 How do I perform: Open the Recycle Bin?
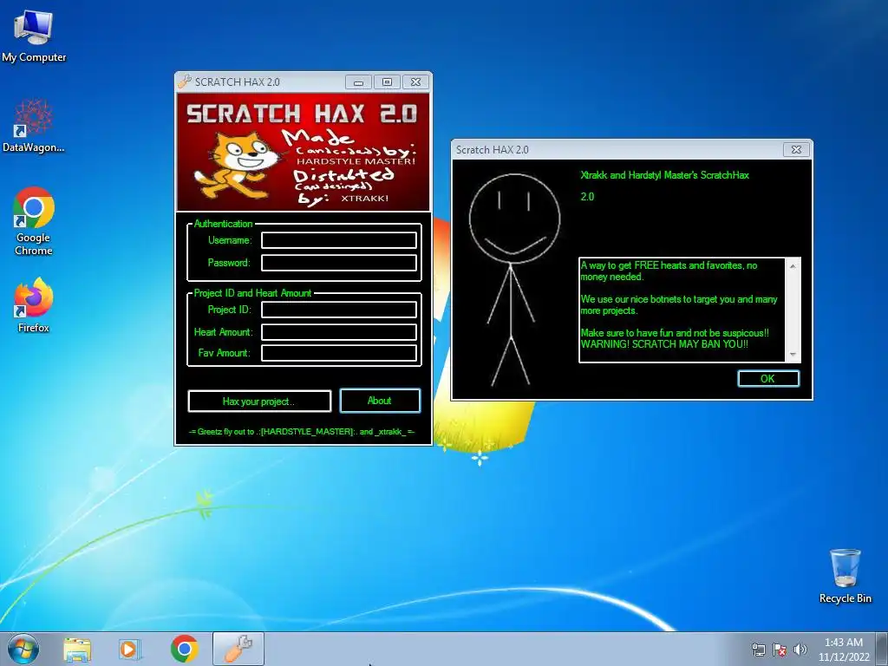pyautogui.click(x=845, y=576)
